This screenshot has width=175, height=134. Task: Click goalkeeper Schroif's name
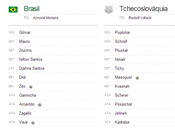coord(121,41)
